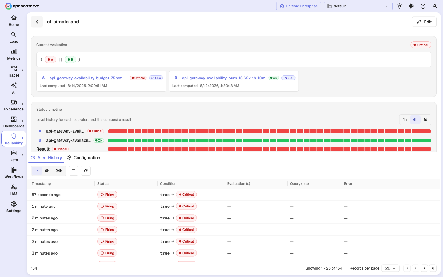The height and width of the screenshot is (277, 443).
Task: Open api-gateway-availability-budget-75pct alert link
Action: coord(86,78)
